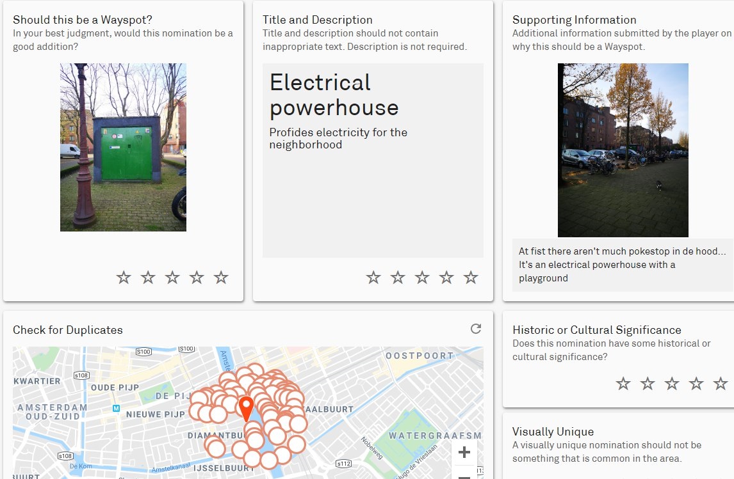Click the 'Electrical powerhouse' title text
734x479 pixels.
click(334, 95)
